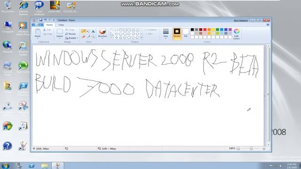The width and height of the screenshot is (301, 169).
Task: Choose the Line shape in Shapes gallery
Action: [112, 30]
